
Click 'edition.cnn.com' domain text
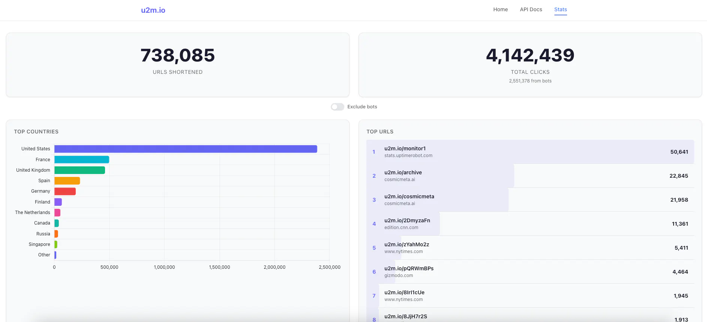(x=401, y=228)
